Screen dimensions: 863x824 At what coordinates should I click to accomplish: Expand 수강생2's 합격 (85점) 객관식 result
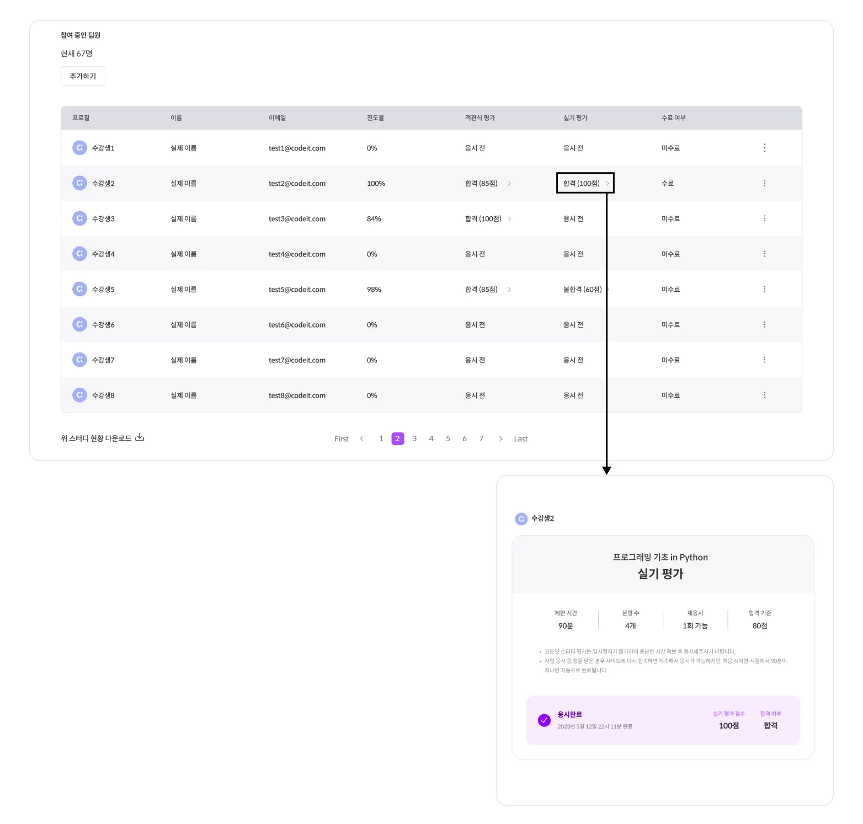point(509,184)
